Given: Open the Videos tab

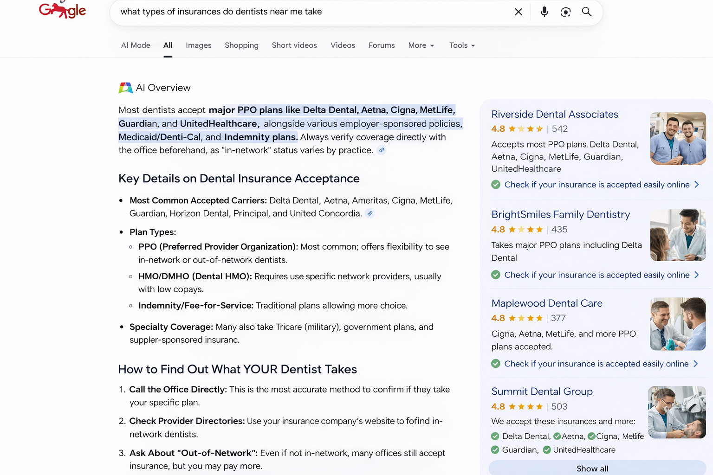Looking at the screenshot, I should 343,45.
